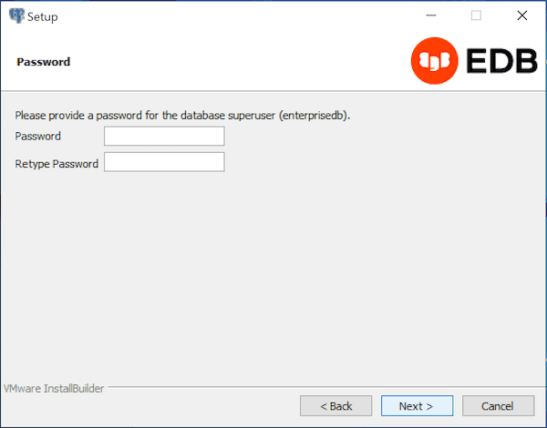Proceed with the Next button
This screenshot has width=547, height=428.
417,405
